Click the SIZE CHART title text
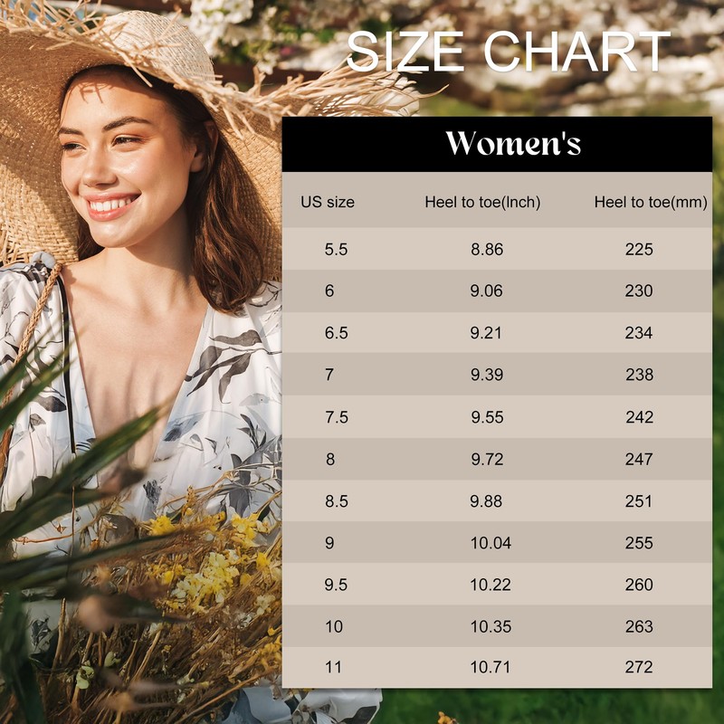The width and height of the screenshot is (724, 724). [508, 51]
